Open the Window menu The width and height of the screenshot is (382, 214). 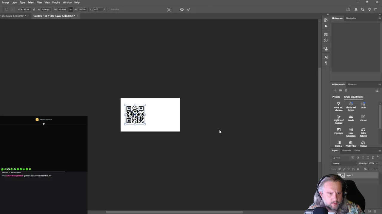tap(67, 2)
